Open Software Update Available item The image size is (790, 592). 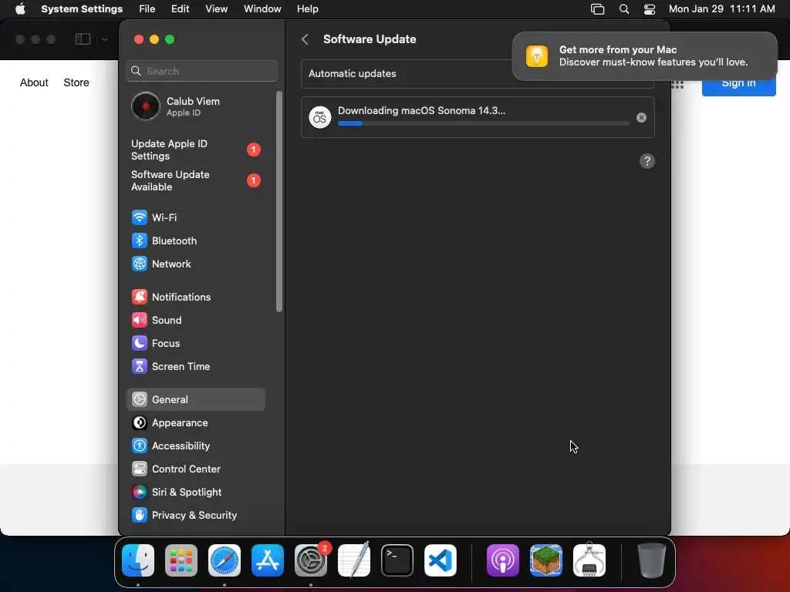pyautogui.click(x=195, y=180)
